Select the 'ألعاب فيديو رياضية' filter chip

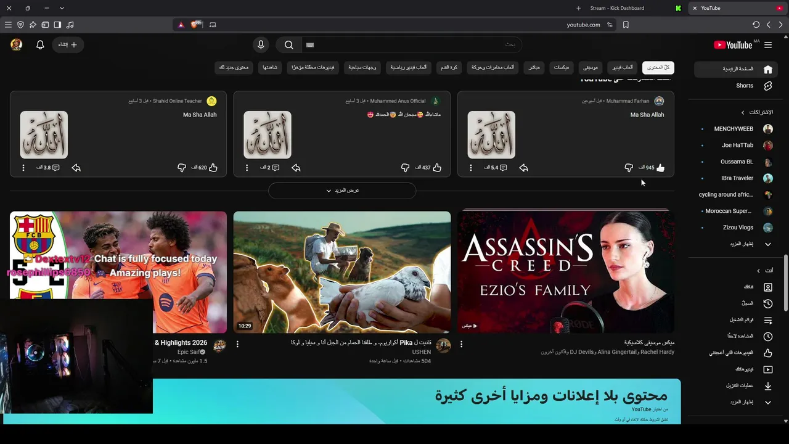[x=408, y=67]
